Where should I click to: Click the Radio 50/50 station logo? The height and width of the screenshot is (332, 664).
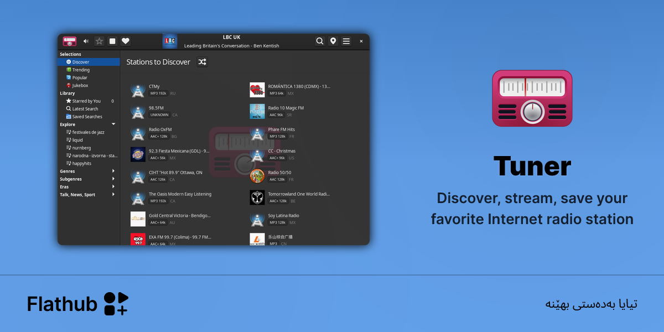click(x=257, y=176)
